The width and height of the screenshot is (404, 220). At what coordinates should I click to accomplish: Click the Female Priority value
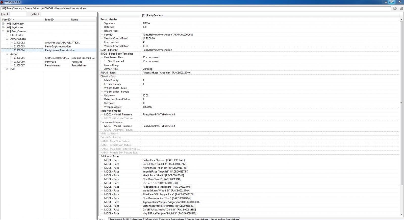click(x=143, y=84)
